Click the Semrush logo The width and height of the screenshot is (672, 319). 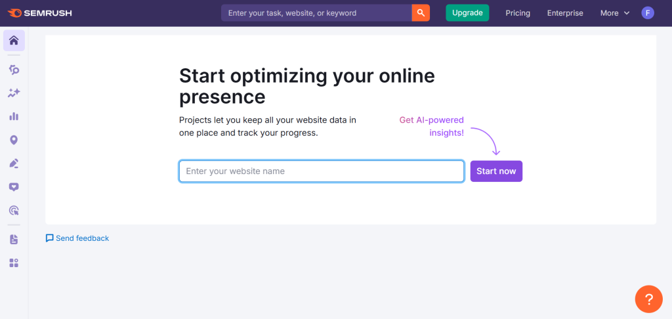pyautogui.click(x=39, y=12)
